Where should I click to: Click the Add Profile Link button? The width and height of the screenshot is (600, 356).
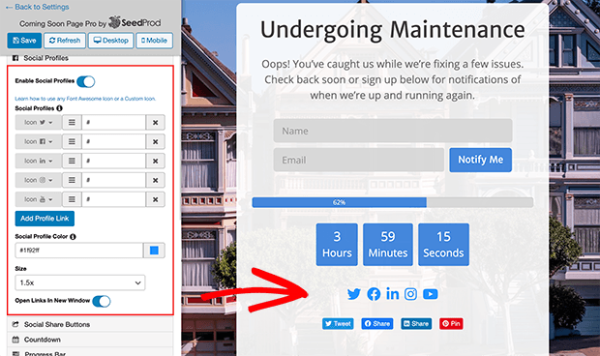(45, 219)
